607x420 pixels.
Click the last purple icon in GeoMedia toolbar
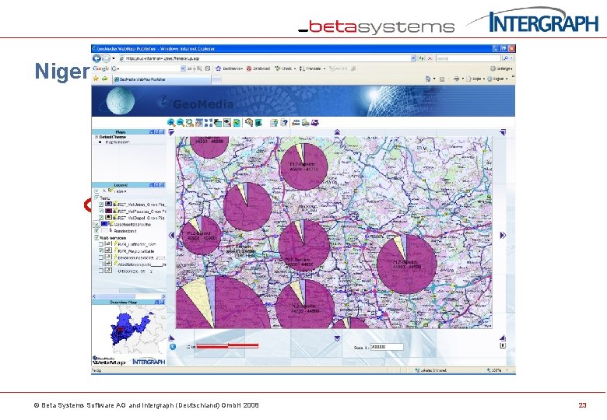314,123
